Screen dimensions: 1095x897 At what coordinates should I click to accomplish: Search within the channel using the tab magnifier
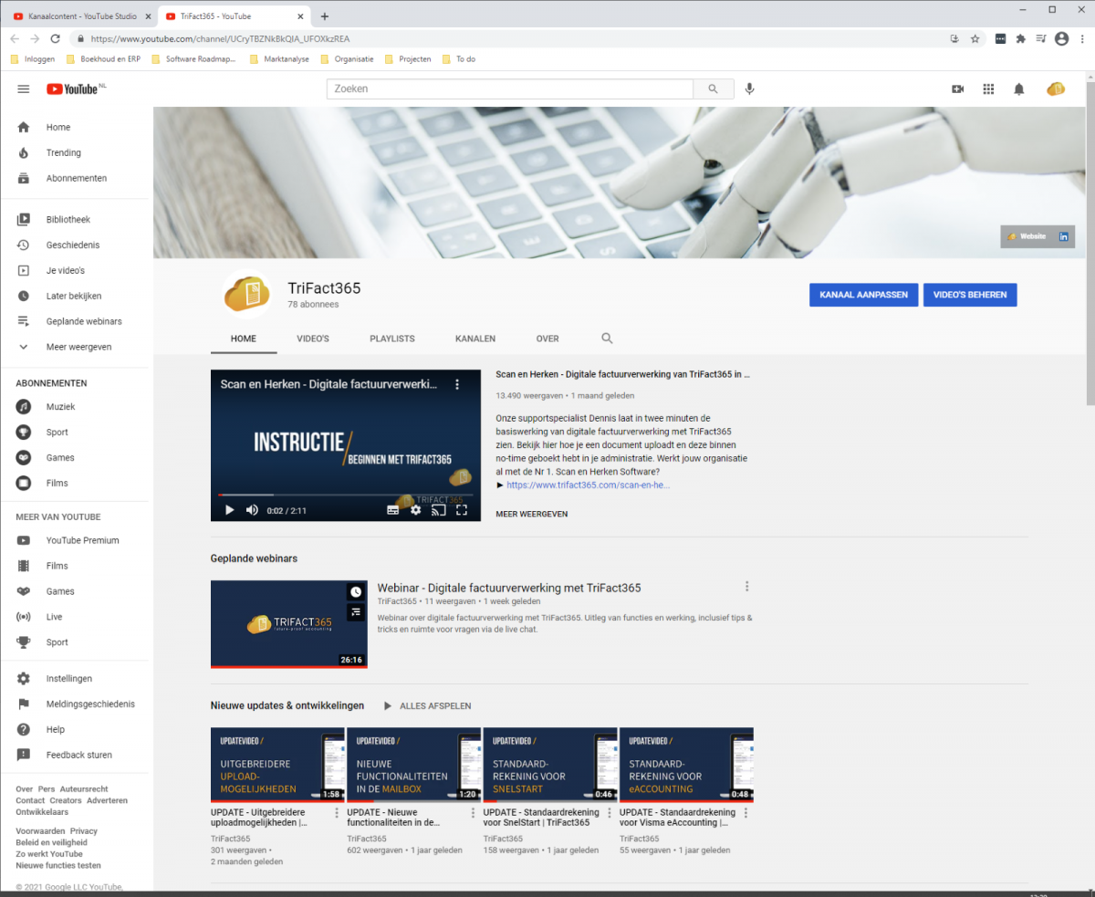point(607,339)
